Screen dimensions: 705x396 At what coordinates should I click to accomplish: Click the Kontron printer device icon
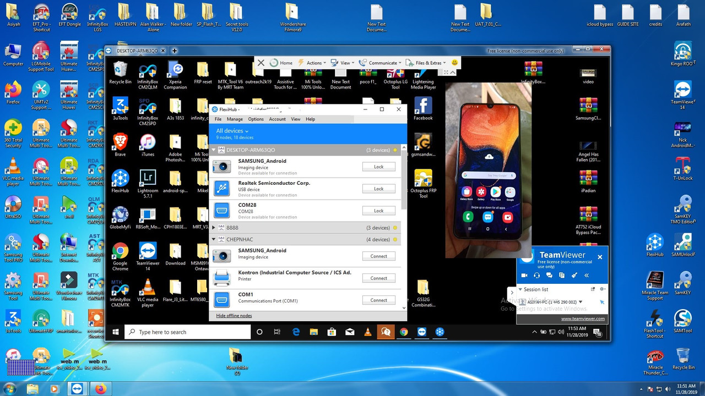tap(221, 278)
